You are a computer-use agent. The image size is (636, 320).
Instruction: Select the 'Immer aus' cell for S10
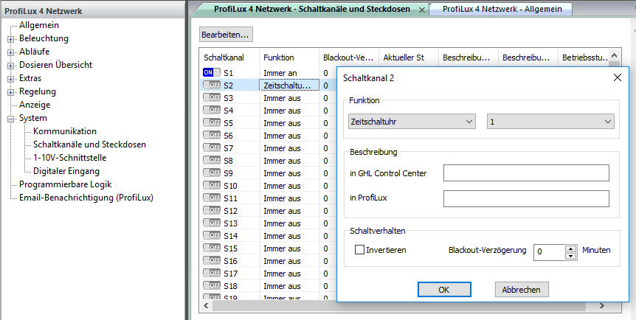[289, 186]
